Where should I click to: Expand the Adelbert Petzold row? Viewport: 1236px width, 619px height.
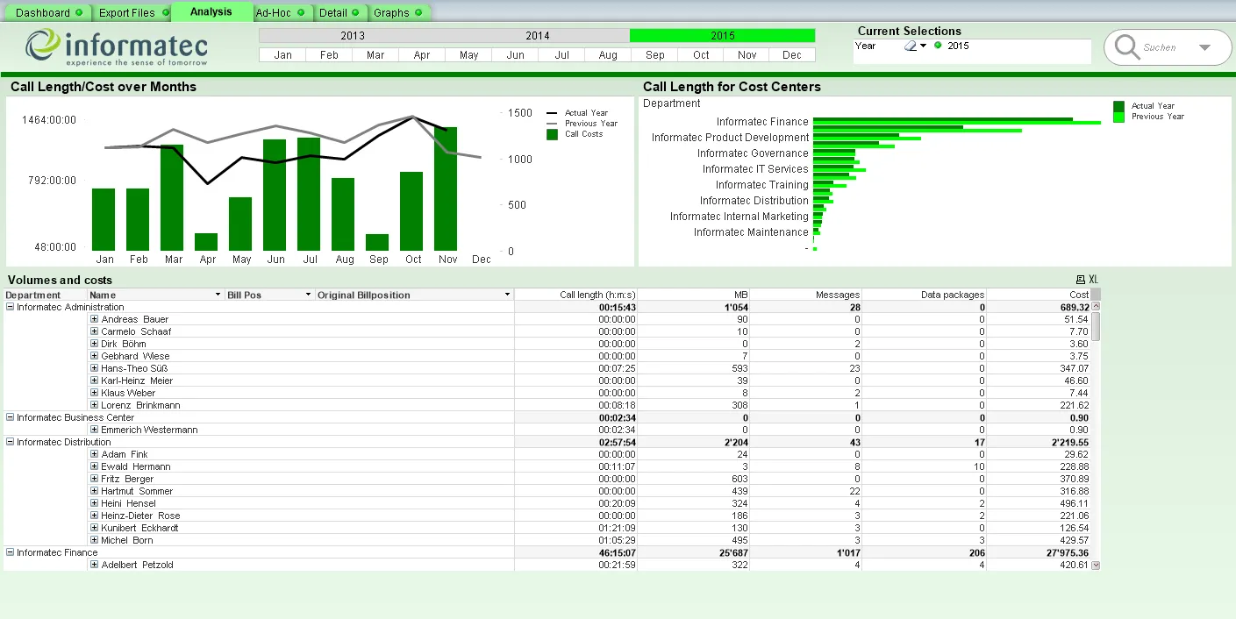tap(95, 566)
